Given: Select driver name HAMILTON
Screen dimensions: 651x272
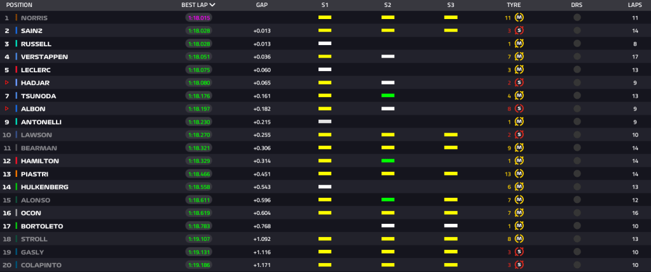Looking at the screenshot, I should coord(40,161).
